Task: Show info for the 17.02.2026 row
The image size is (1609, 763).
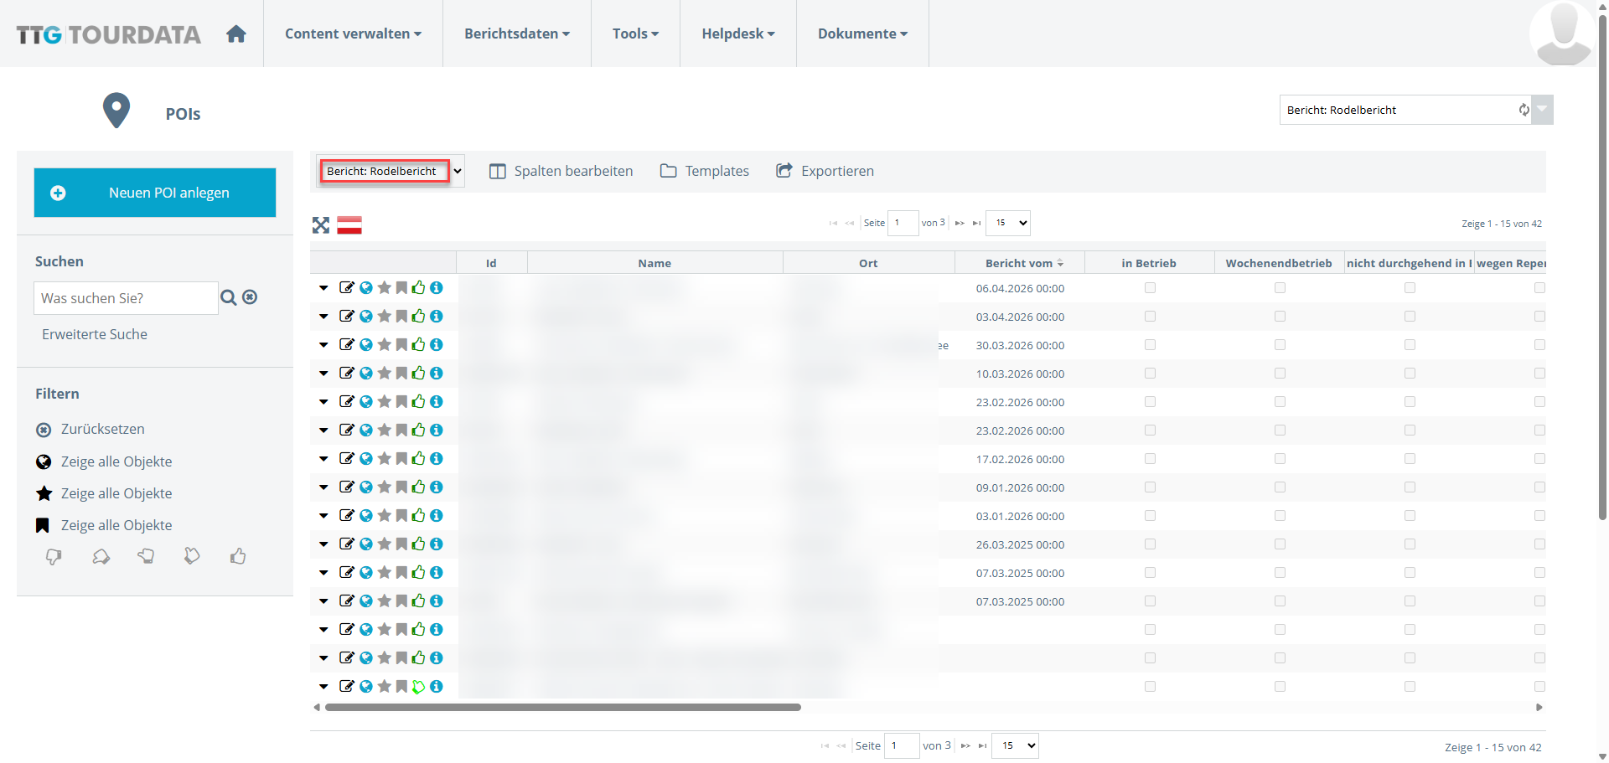Action: [437, 459]
